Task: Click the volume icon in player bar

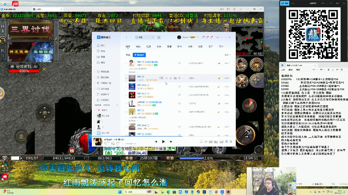Action: click(206, 142)
